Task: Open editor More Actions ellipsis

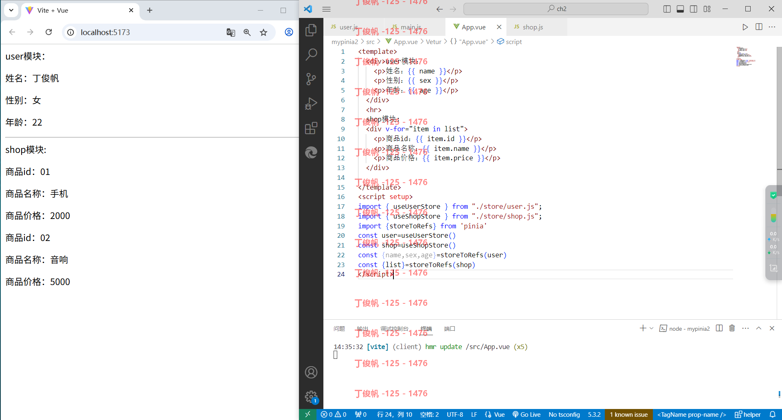Action: (772, 27)
